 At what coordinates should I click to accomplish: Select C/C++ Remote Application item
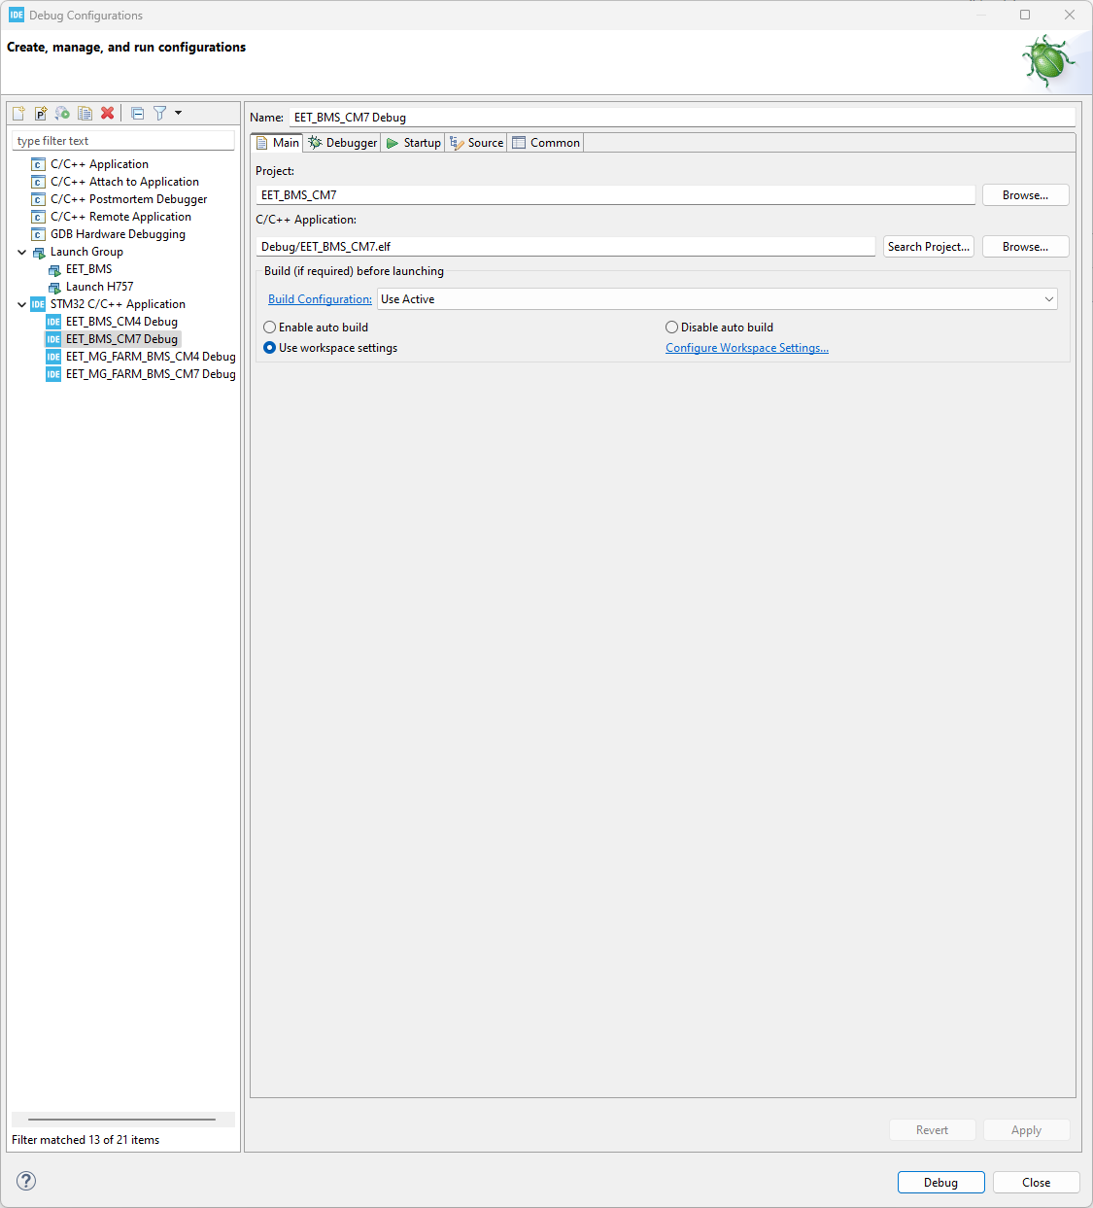[x=120, y=217]
